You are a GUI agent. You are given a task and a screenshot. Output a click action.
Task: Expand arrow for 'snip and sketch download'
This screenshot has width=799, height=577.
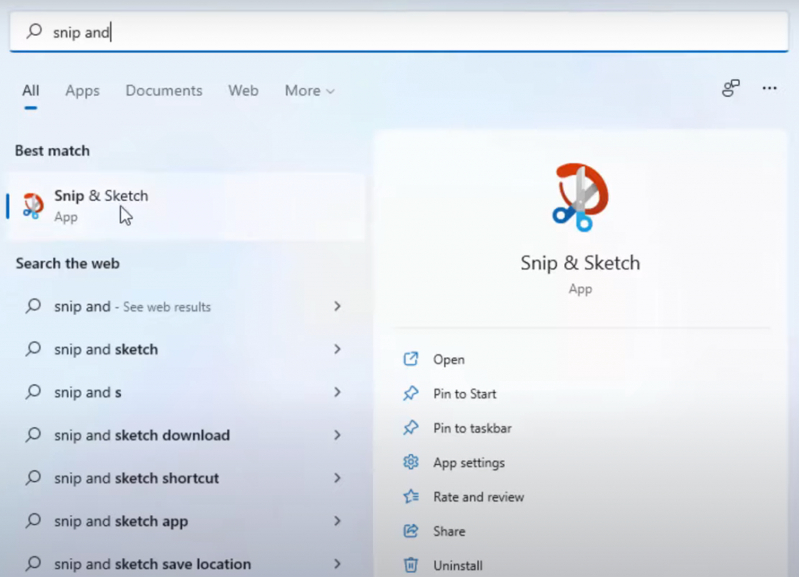click(x=337, y=435)
